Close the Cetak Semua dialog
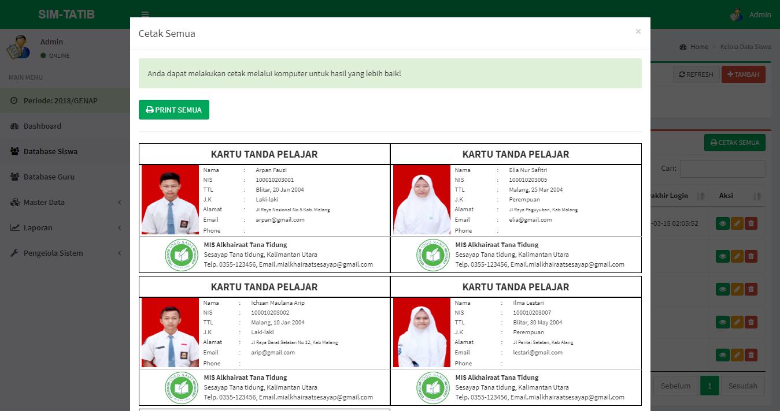 (x=638, y=32)
